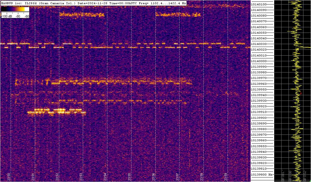Click the 10140070 frequency label
The image size is (311, 182).
[259, 21]
